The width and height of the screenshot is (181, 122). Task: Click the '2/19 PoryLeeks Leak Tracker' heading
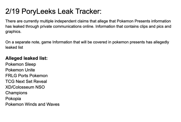click(53, 11)
